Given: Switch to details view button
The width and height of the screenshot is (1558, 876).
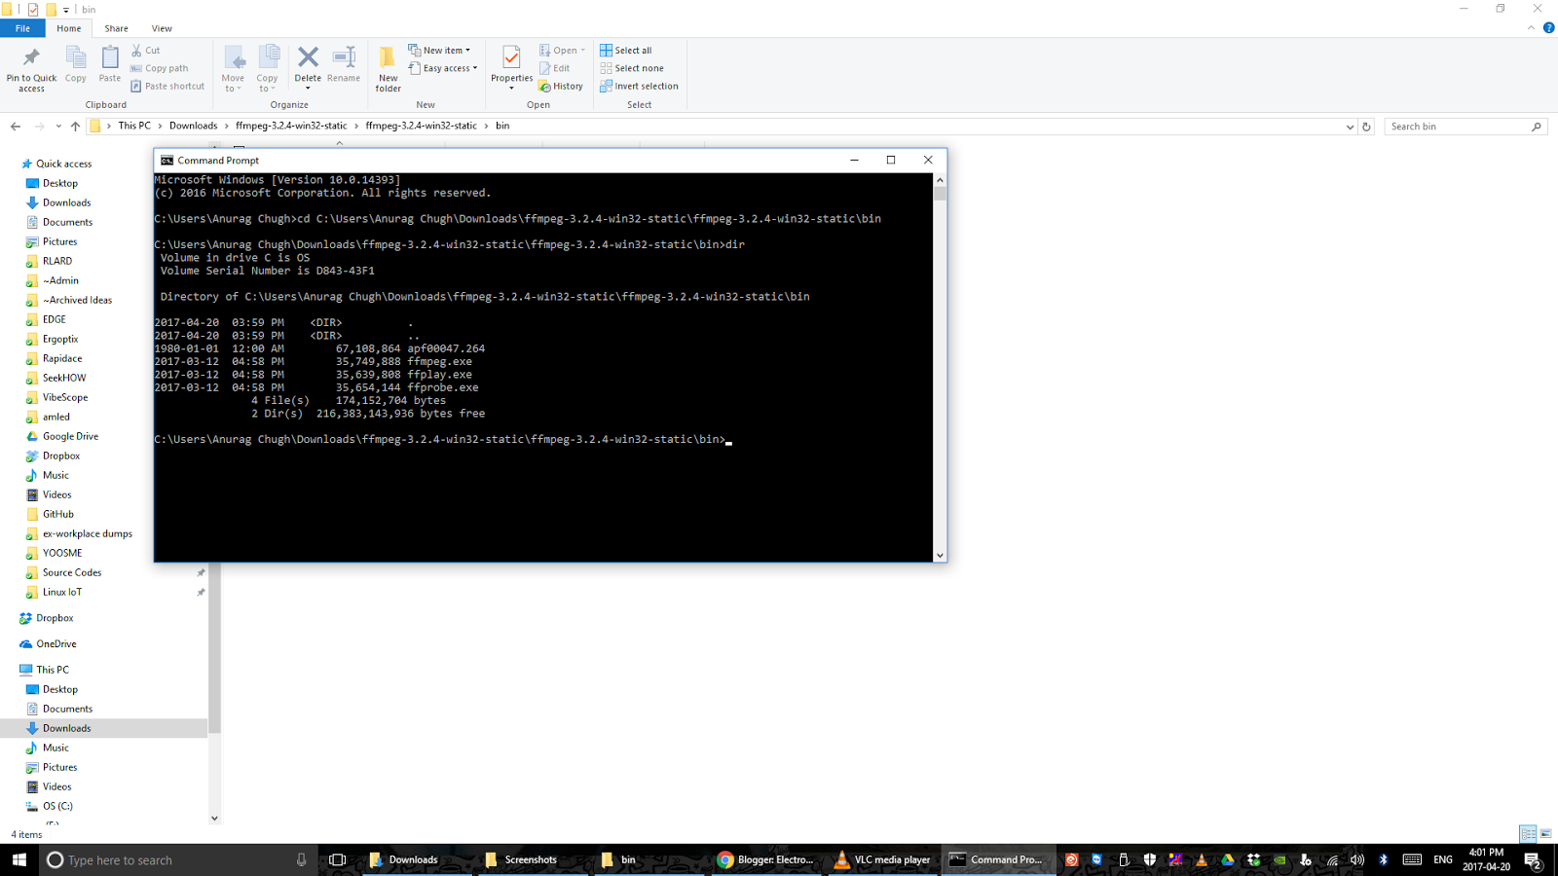Looking at the screenshot, I should tap(1528, 834).
